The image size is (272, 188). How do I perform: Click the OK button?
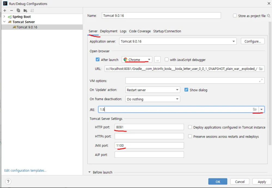click(218, 181)
